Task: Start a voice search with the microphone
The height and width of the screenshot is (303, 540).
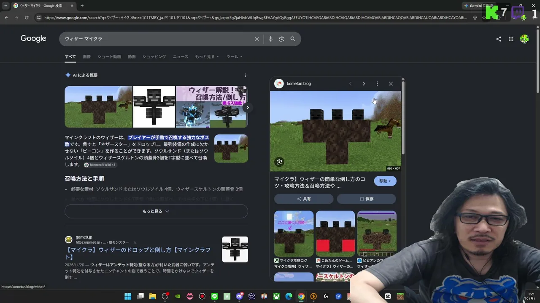Action: (x=270, y=39)
